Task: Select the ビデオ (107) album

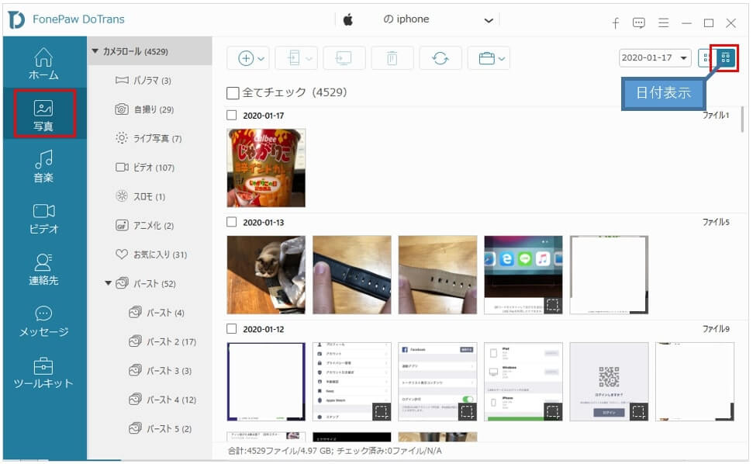Action: click(154, 168)
